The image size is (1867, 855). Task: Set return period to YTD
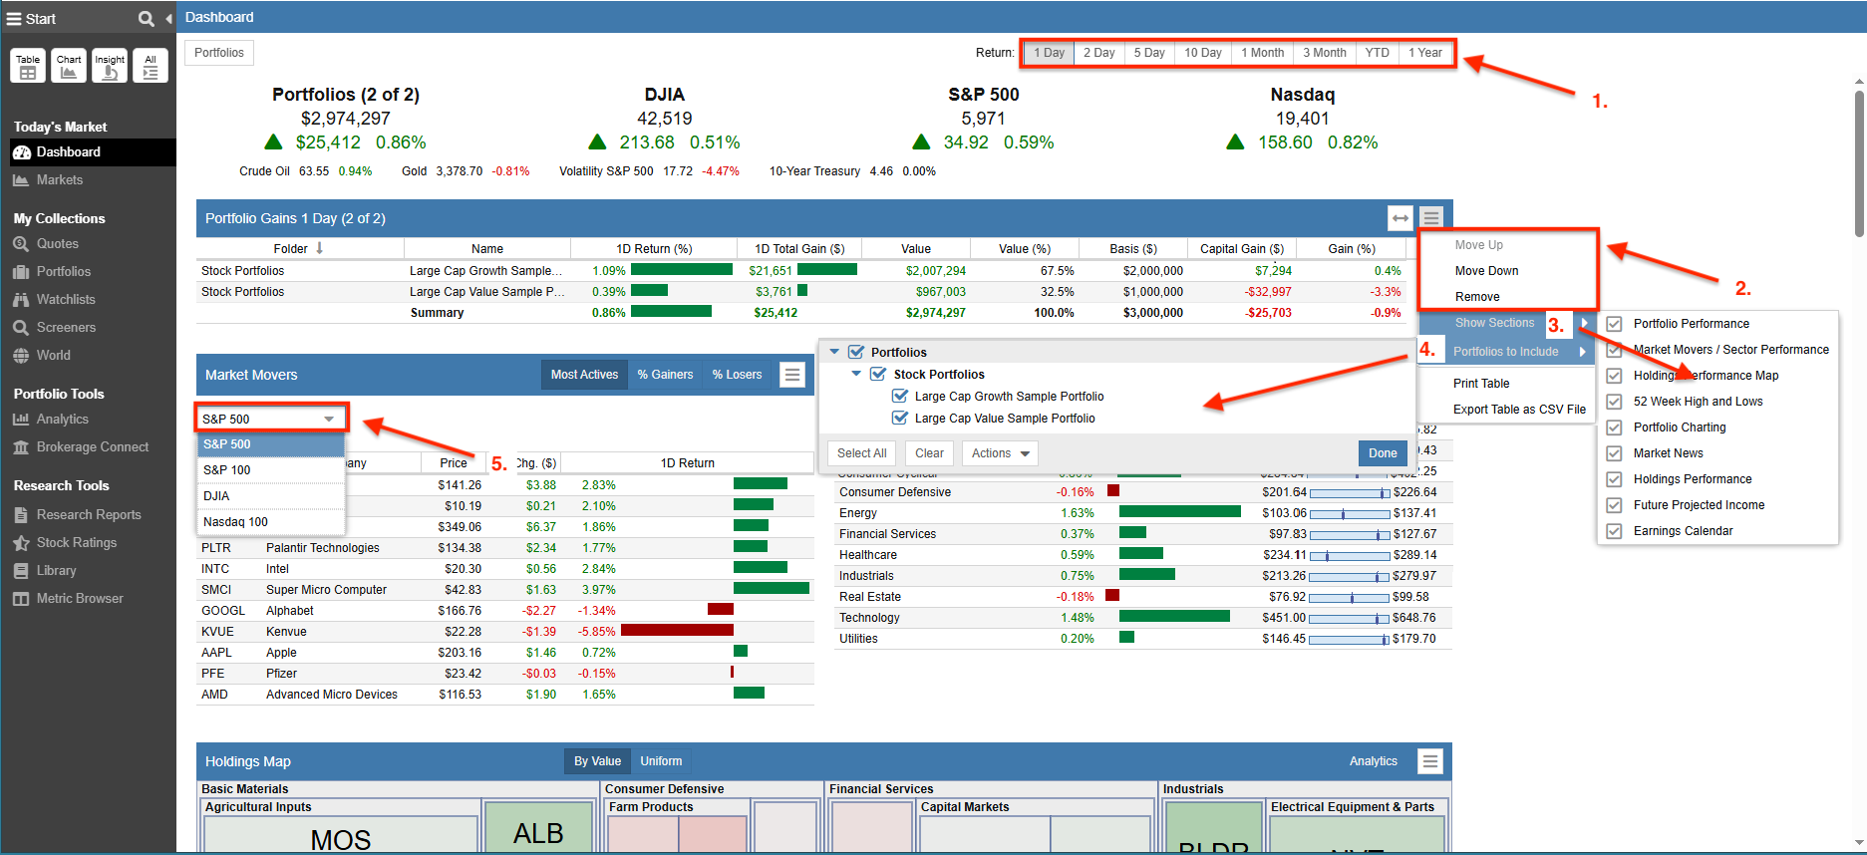[1377, 53]
